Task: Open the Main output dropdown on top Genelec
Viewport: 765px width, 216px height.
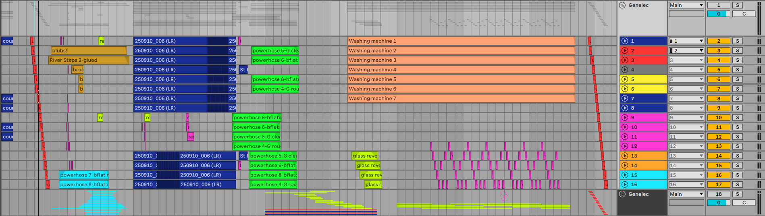Action: (686, 5)
